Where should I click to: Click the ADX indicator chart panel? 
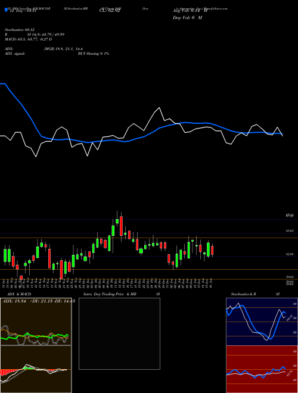[x=36, y=322]
